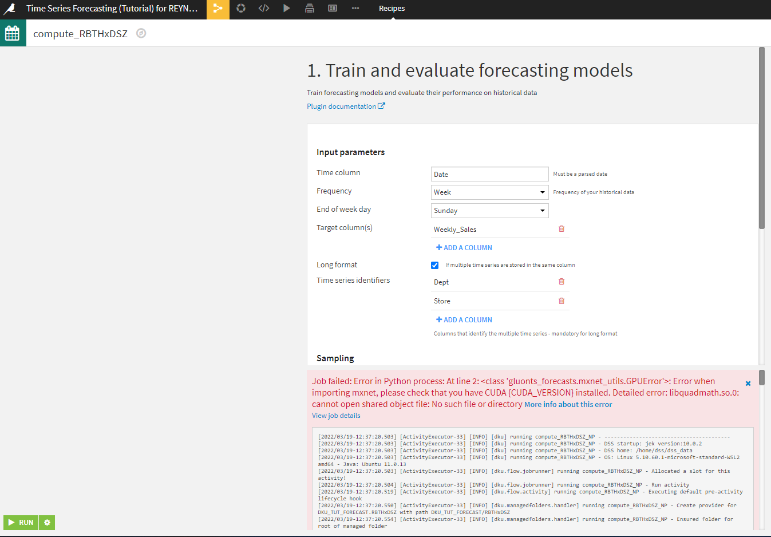This screenshot has width=771, height=537.
Task: Open the jobs play-triangle menu icon
Action: click(x=287, y=8)
